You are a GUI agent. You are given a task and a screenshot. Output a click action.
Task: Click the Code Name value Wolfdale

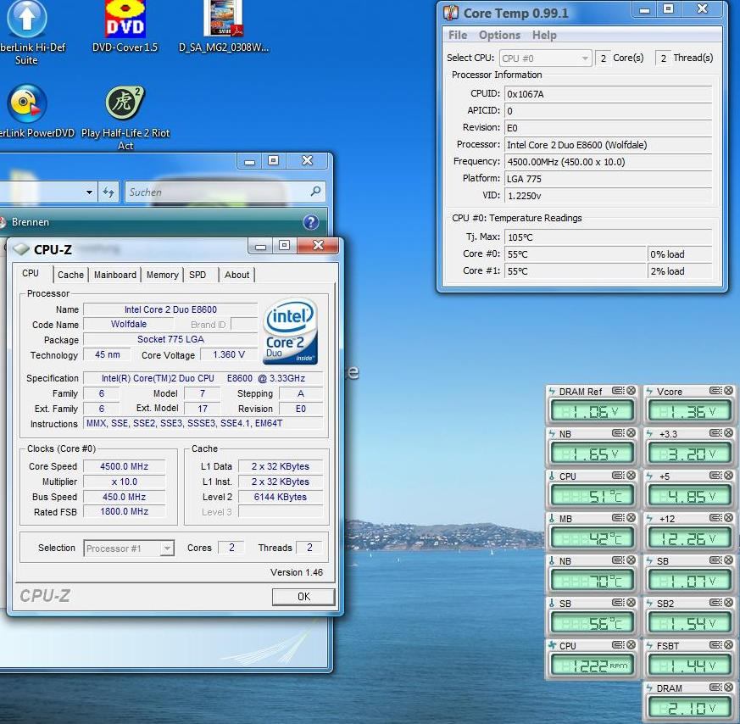point(128,324)
